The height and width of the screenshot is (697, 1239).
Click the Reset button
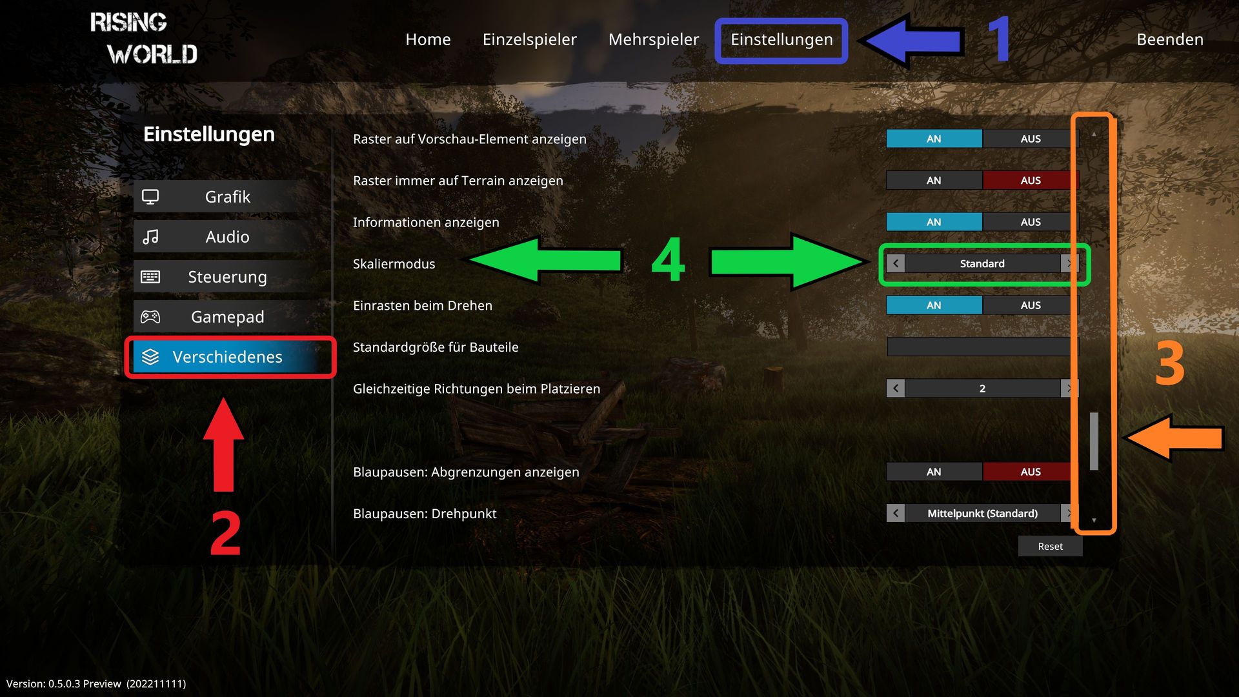(1050, 546)
